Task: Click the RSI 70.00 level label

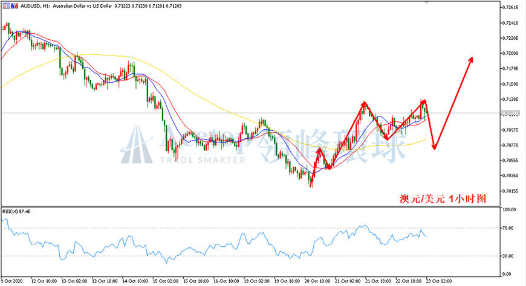Action: click(508, 228)
